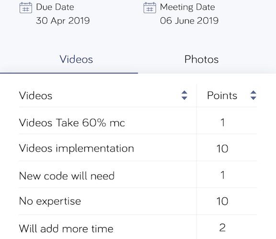Select the Will add more time row
Viewport: 276px width, 239px height.
pyautogui.click(x=138, y=228)
